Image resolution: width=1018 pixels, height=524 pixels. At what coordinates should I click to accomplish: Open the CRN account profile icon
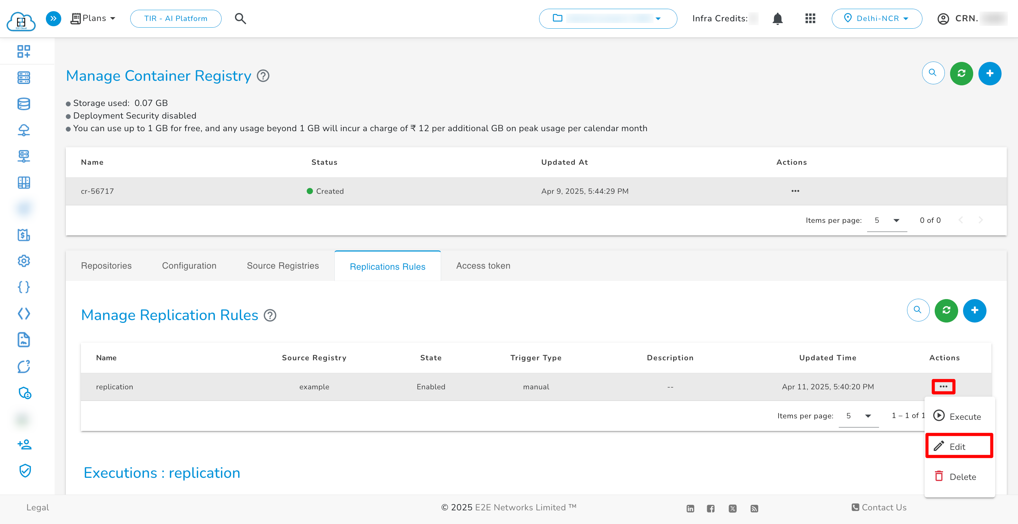point(943,18)
